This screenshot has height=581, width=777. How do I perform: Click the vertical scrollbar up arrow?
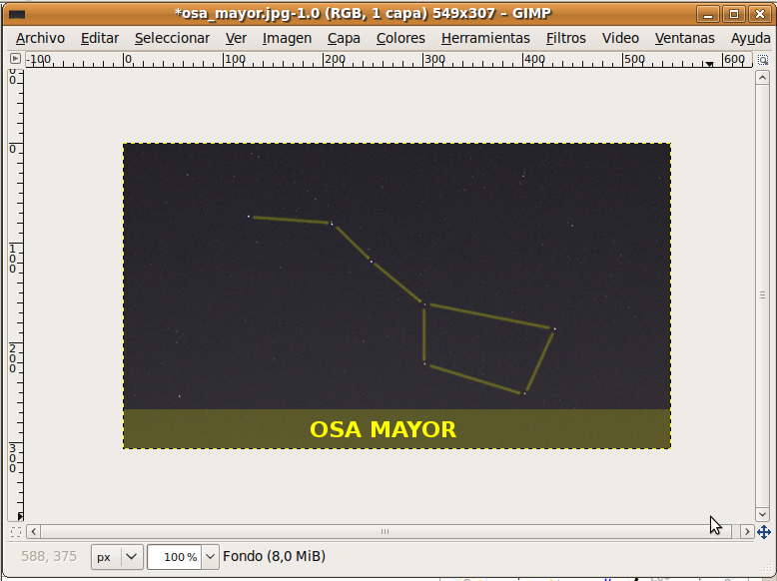pyautogui.click(x=763, y=76)
